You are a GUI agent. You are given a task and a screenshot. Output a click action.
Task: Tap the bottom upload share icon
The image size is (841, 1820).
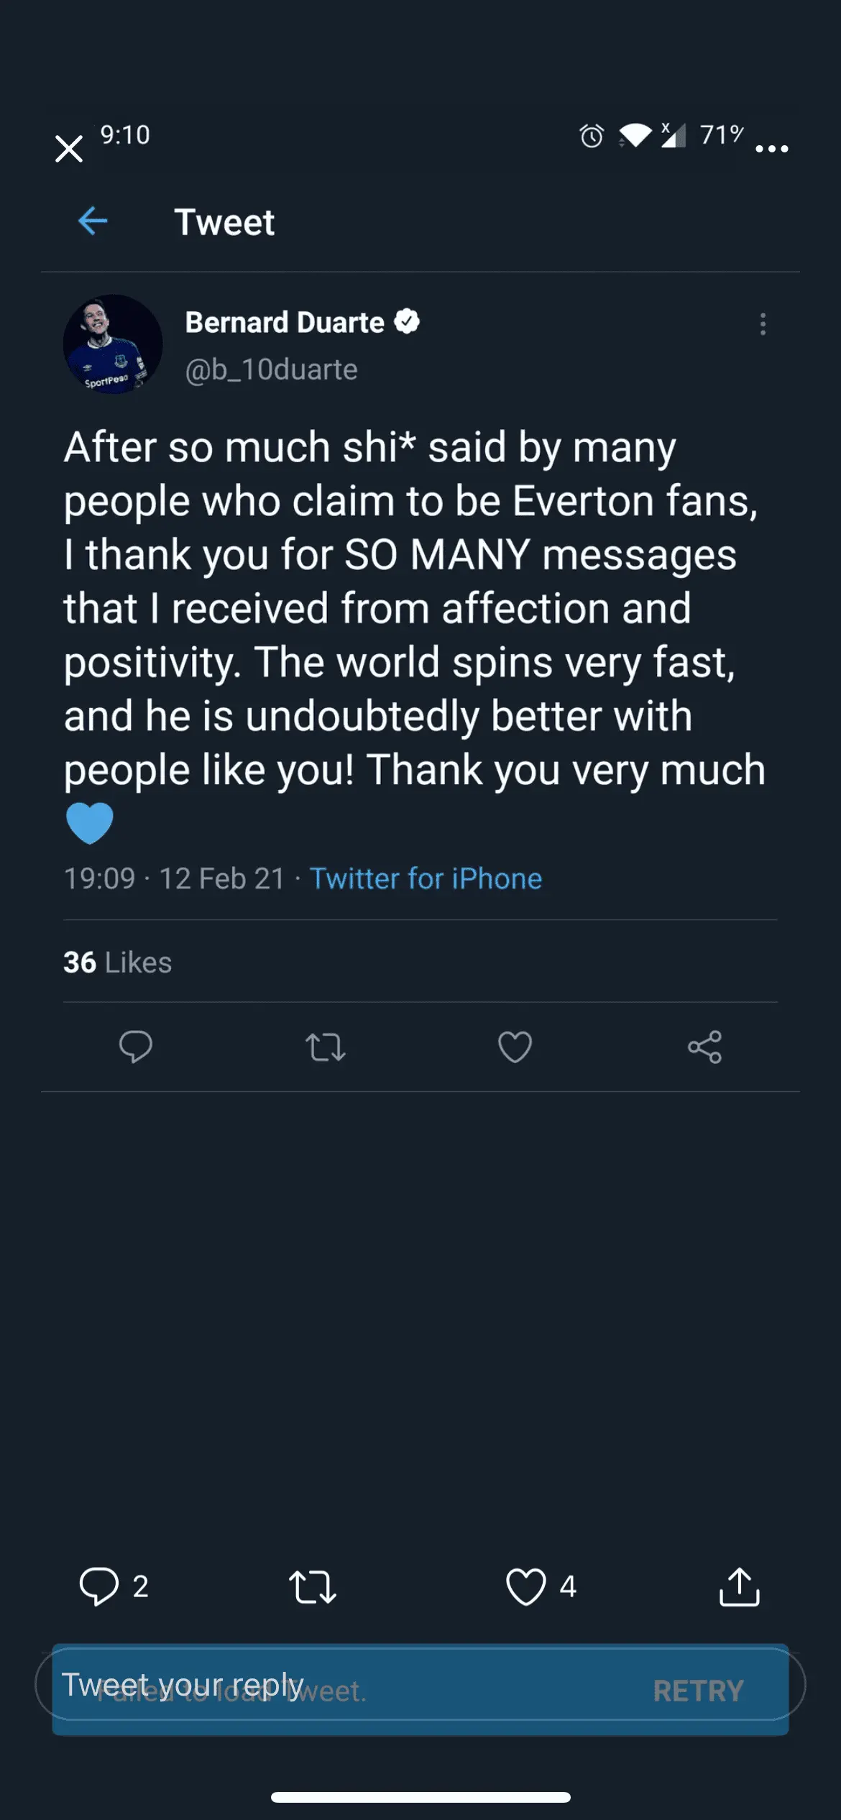[739, 1586]
